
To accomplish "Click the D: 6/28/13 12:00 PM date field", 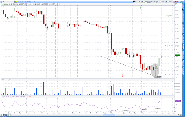I will (x=18, y=4).
